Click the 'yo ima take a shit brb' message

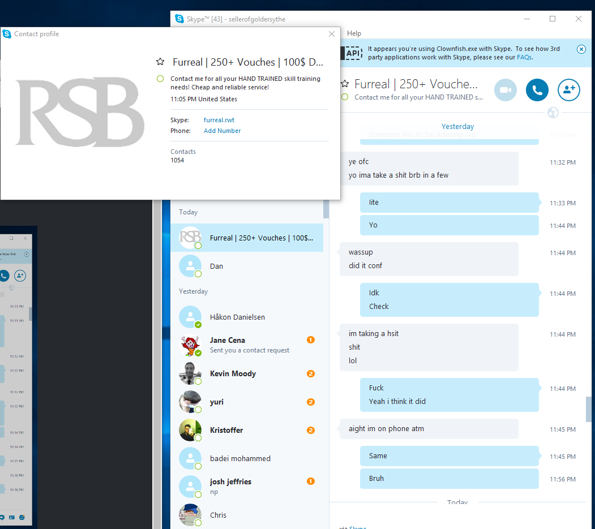tap(399, 175)
